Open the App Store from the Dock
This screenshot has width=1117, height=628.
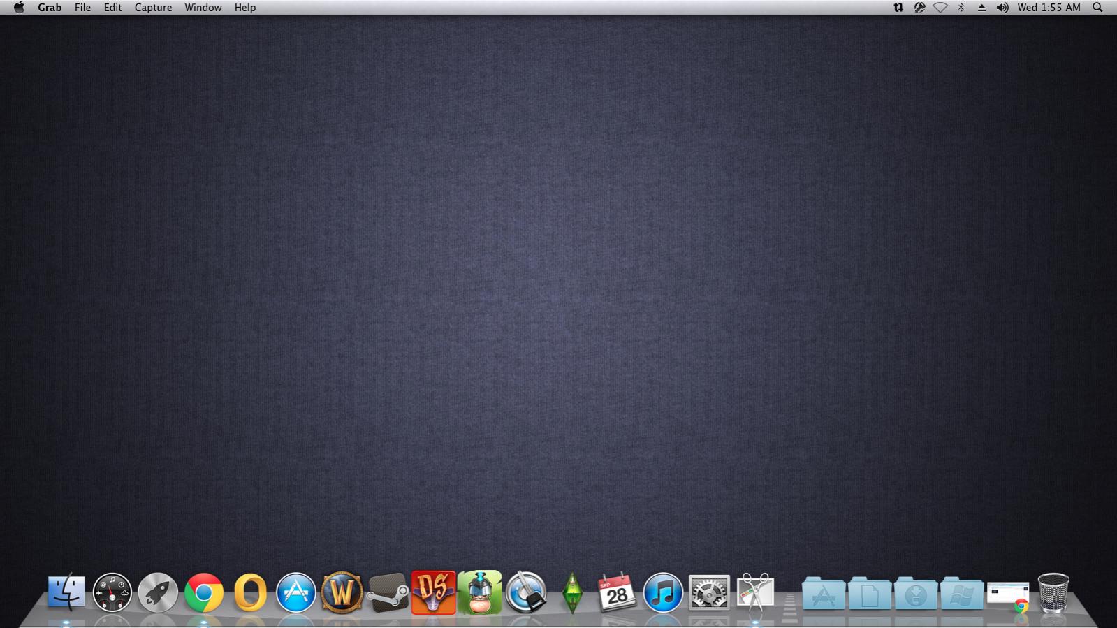coord(295,592)
